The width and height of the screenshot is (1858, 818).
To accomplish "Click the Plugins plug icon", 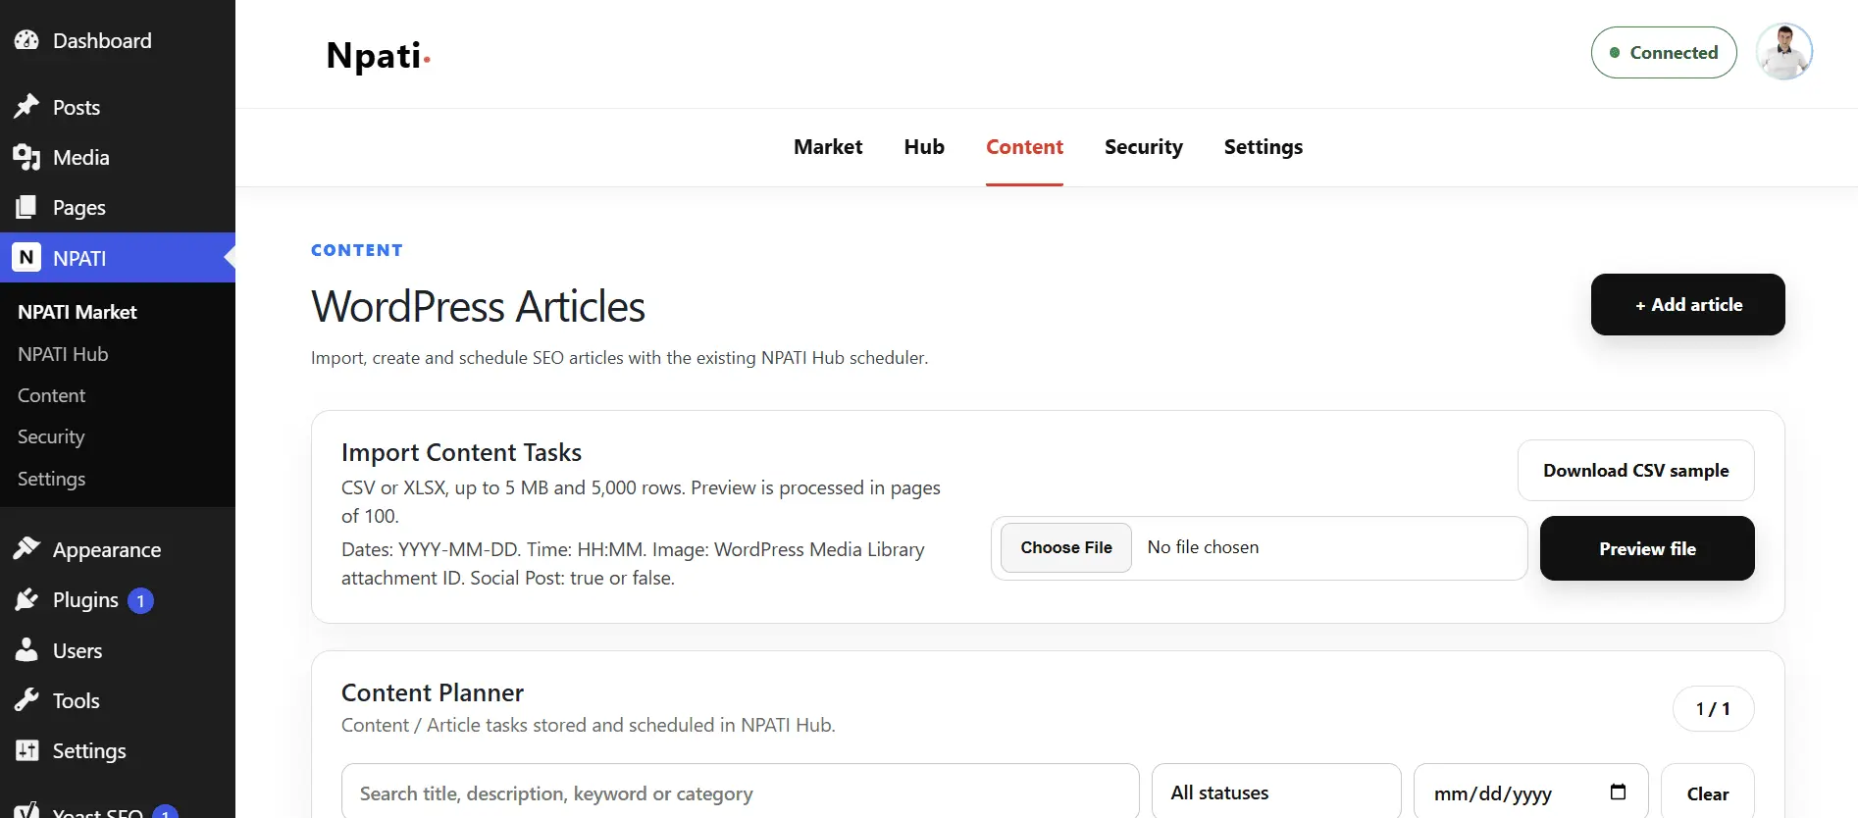I will pyautogui.click(x=26, y=599).
